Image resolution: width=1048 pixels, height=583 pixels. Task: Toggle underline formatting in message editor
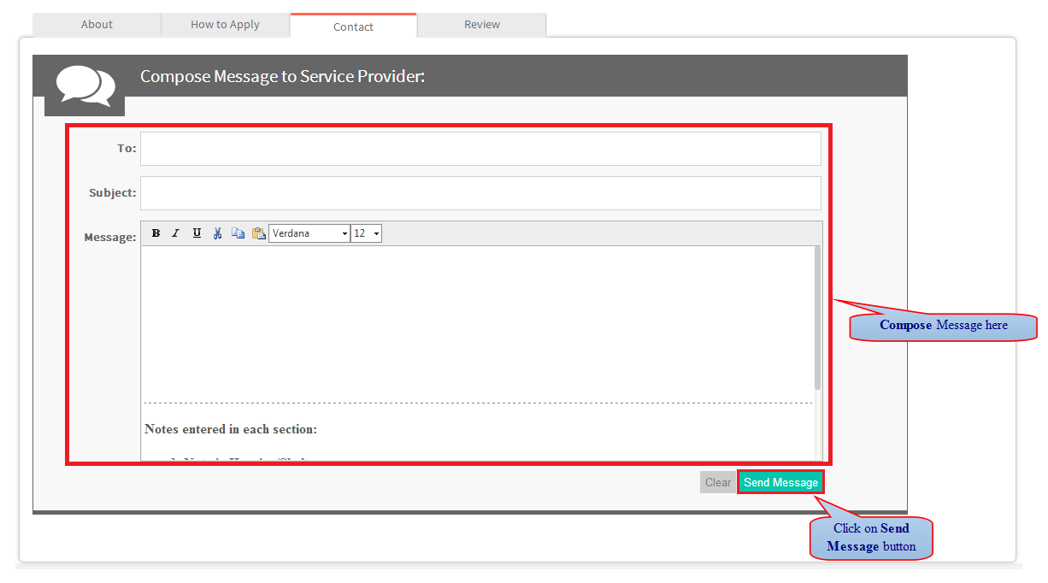pos(197,233)
